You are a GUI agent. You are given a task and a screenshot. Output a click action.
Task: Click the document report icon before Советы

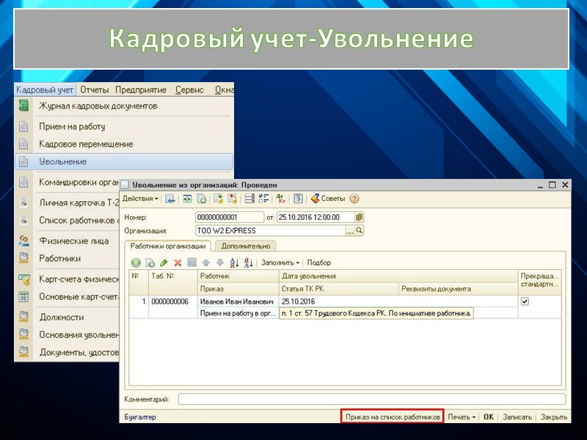(x=298, y=199)
